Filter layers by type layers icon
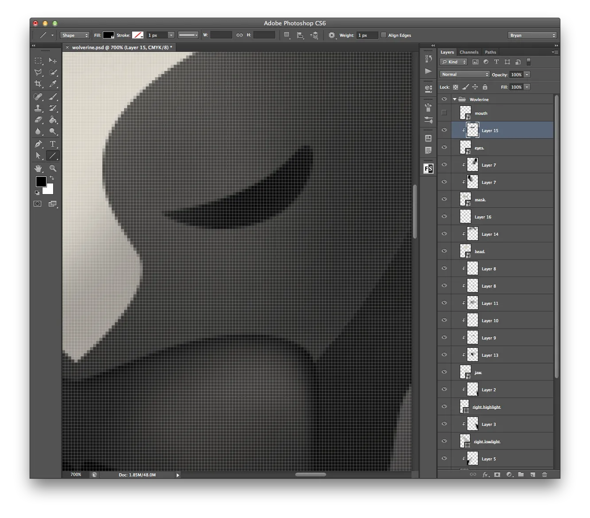590x518 pixels. click(x=497, y=62)
